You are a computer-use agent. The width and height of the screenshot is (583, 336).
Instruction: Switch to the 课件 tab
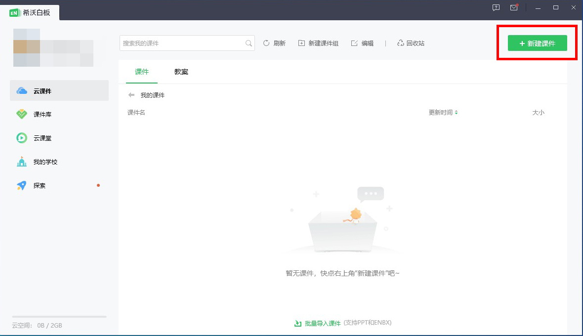(x=142, y=72)
